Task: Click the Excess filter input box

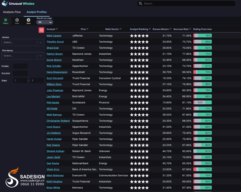Action: click(20, 66)
